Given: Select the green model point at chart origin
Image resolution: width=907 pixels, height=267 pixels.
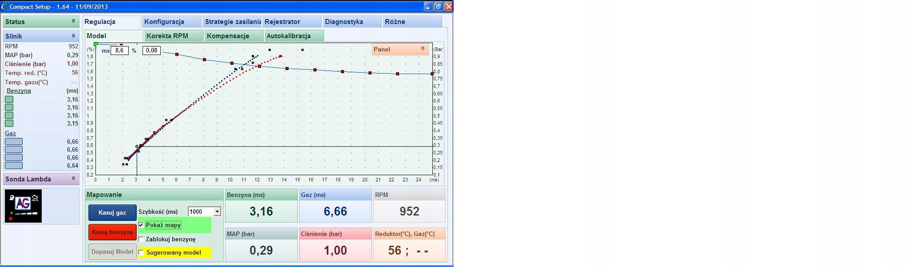Looking at the screenshot, I should click(95, 44).
